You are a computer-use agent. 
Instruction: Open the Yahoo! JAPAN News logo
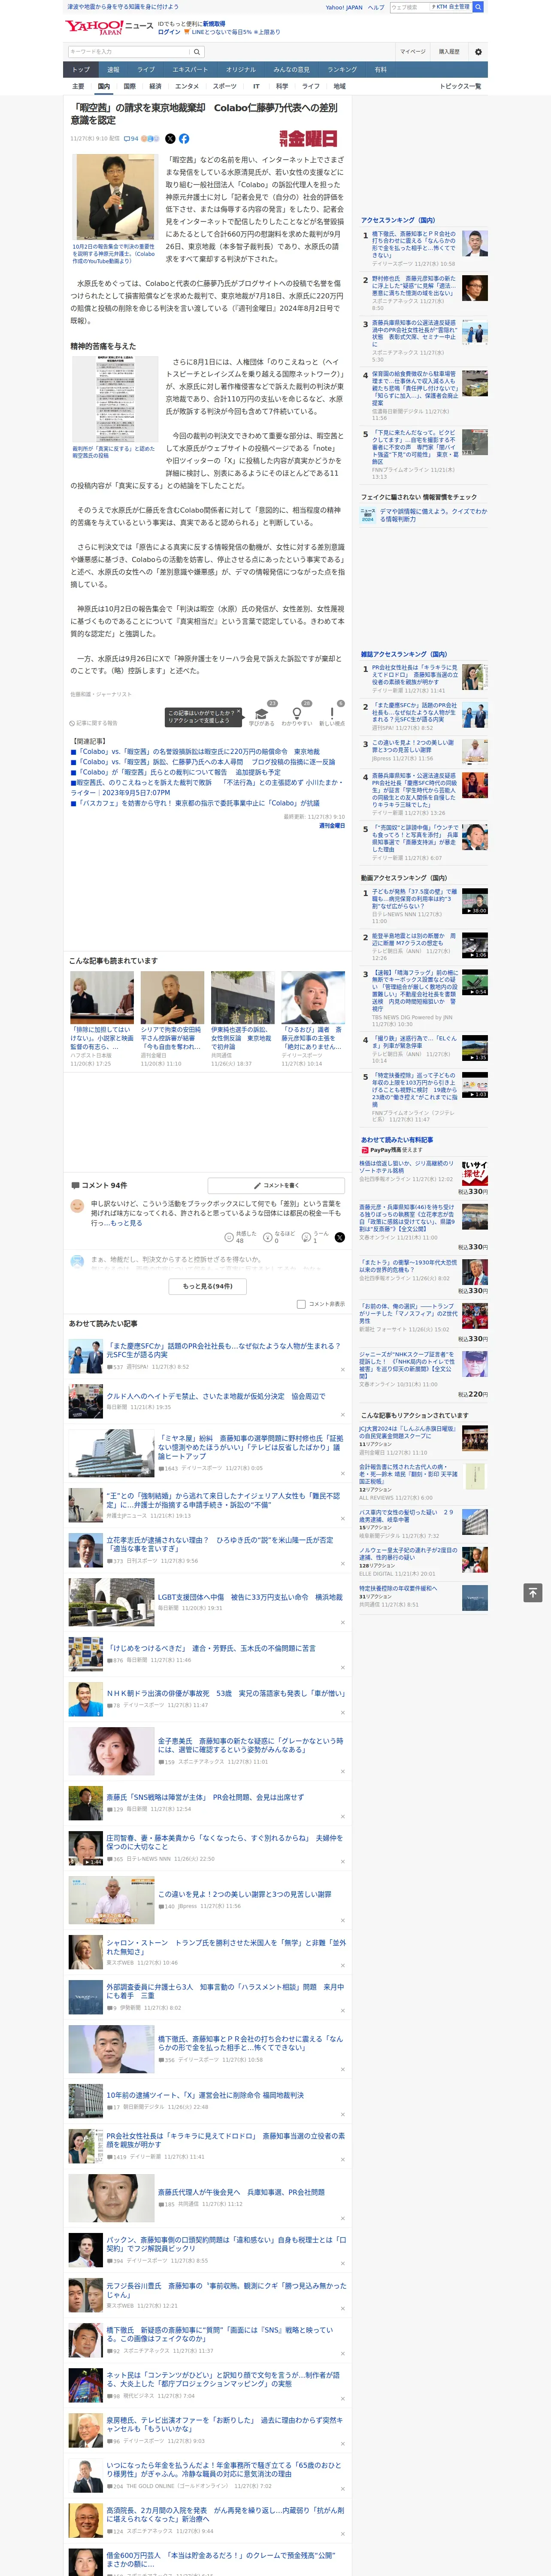coord(109,27)
